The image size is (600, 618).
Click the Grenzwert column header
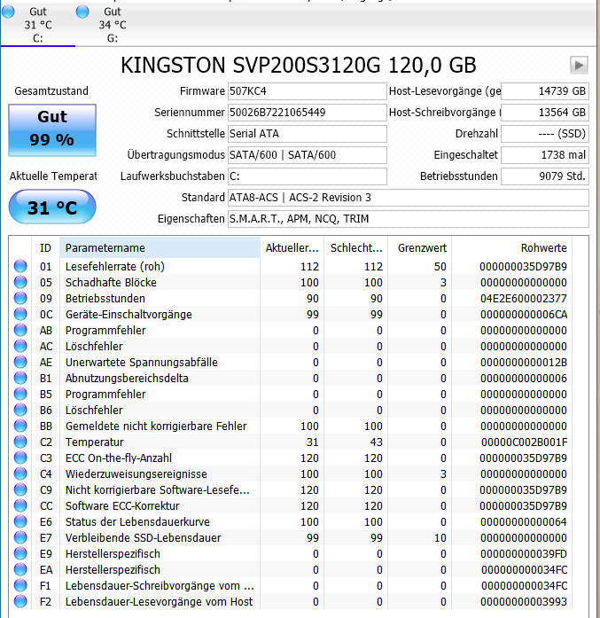[x=419, y=248]
